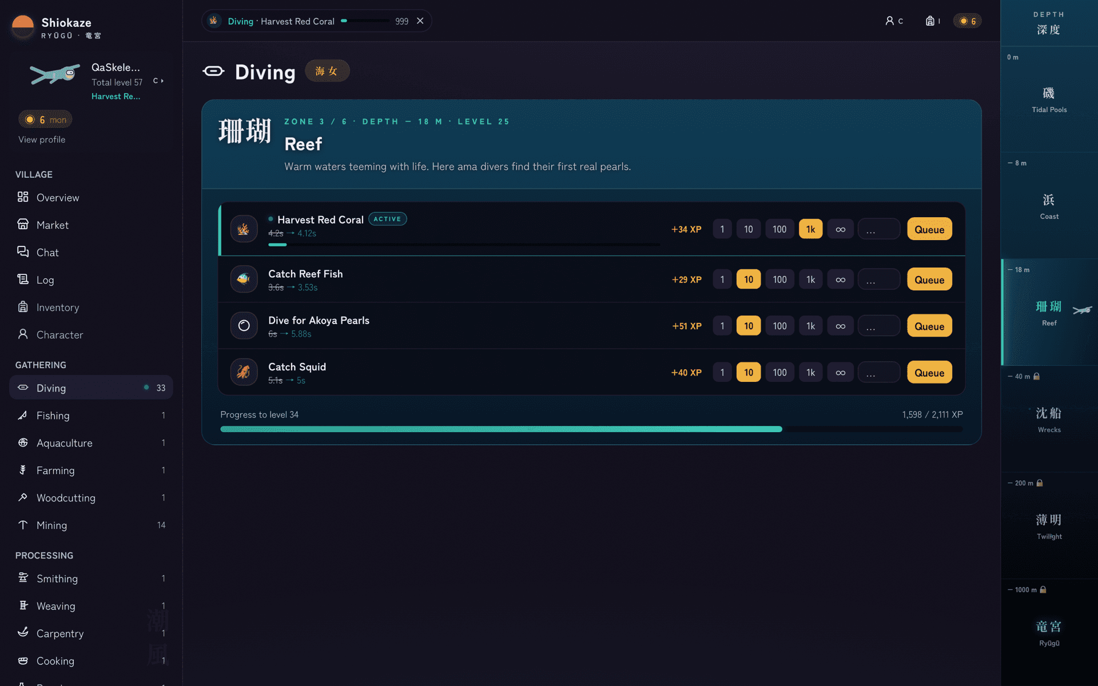Select quantity 10 for Harvest Red Coral
1098x686 pixels.
click(749, 229)
